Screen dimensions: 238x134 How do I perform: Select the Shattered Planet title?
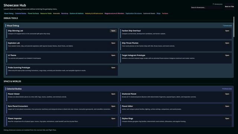(129, 94)
